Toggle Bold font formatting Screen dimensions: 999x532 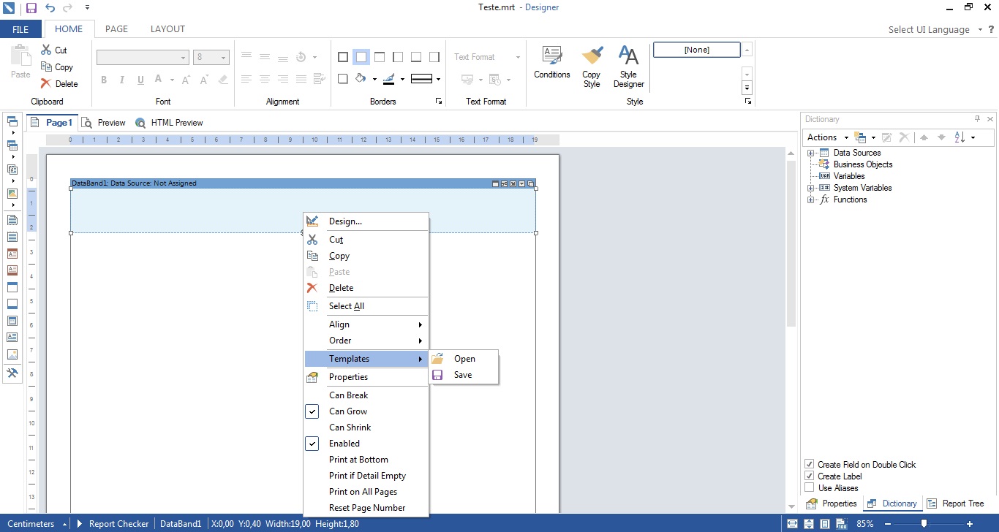104,80
